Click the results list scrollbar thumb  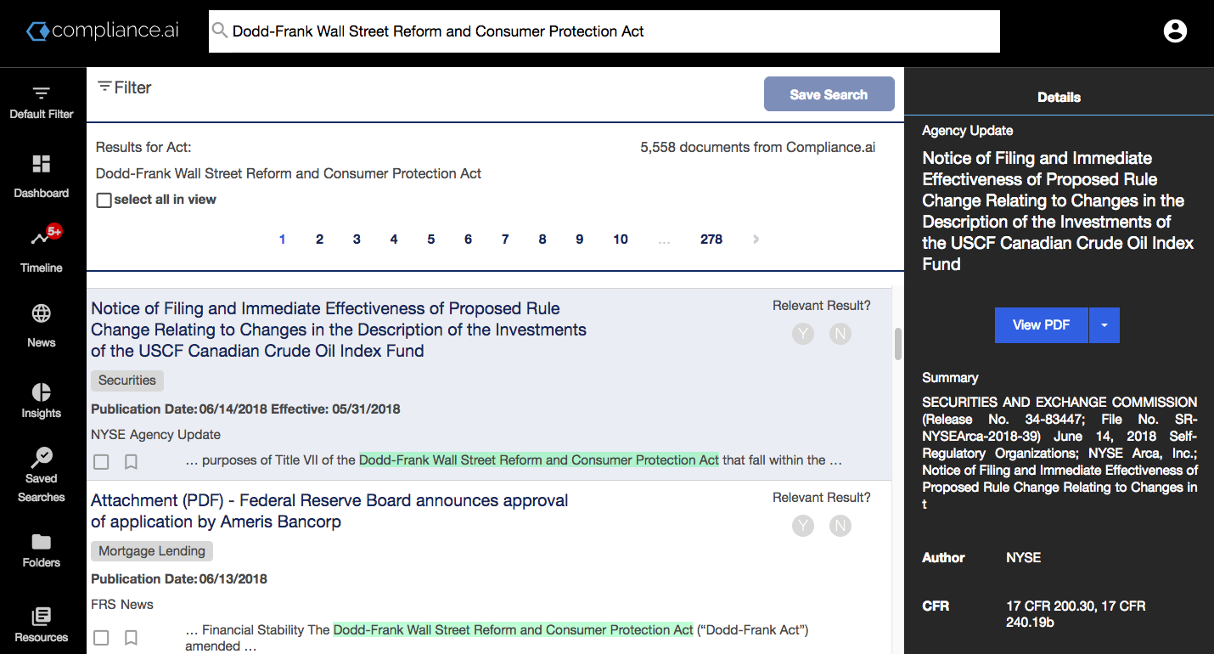point(897,344)
